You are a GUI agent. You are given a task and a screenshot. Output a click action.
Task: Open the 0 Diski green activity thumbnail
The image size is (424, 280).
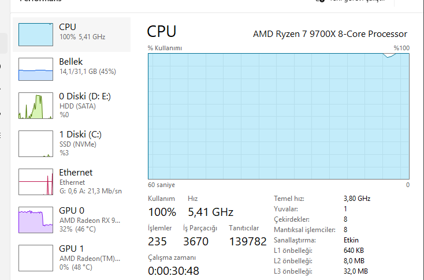pos(36,106)
